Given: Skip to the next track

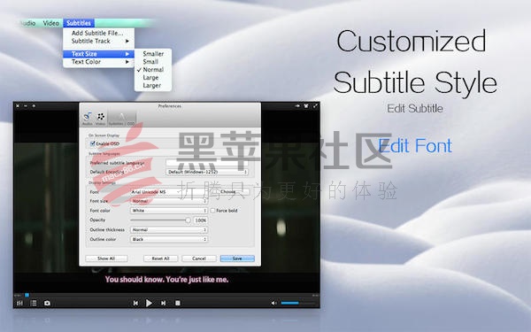Looking at the screenshot, I should 163,303.
